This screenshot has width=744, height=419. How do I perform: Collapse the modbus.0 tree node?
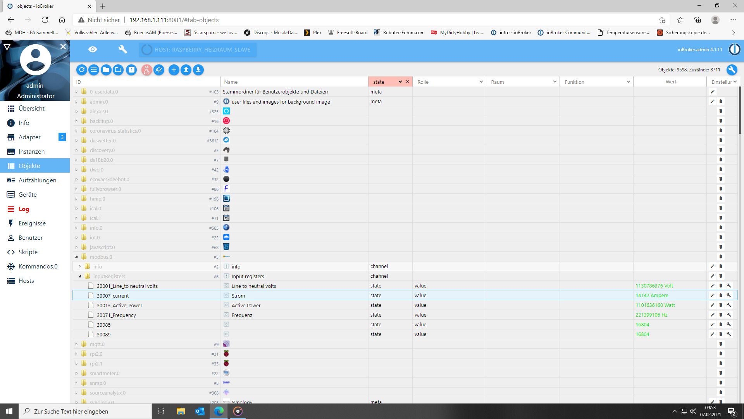pyautogui.click(x=76, y=257)
